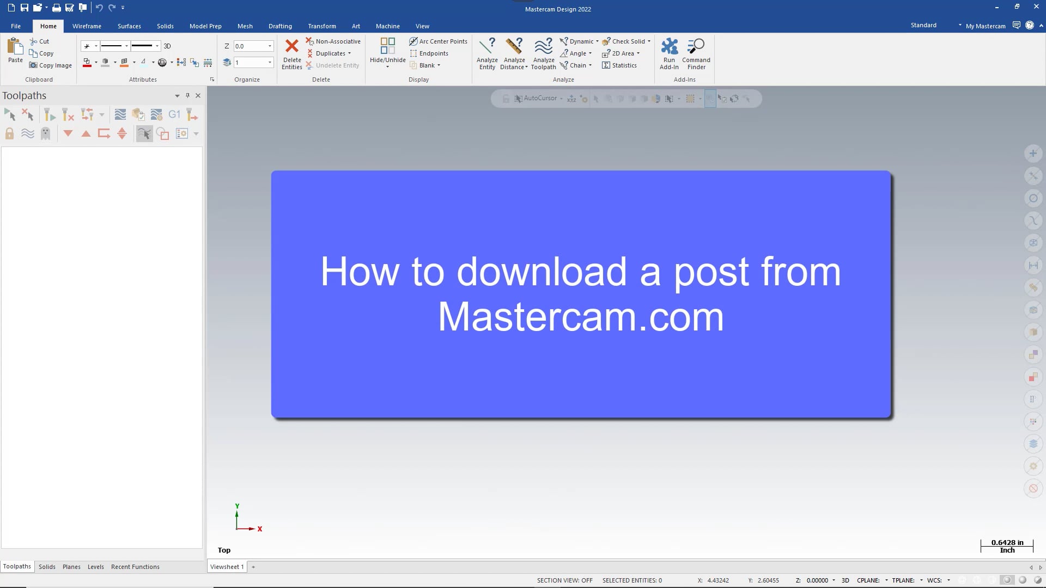Viewport: 1046px width, 588px height.
Task: Toggle 3D/2D construction mode in Attributes
Action: pyautogui.click(x=167, y=46)
